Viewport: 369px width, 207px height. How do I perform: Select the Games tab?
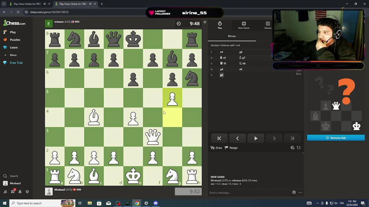(268, 25)
